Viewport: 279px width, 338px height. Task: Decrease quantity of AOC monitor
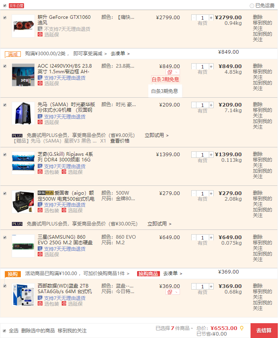coord(194,66)
